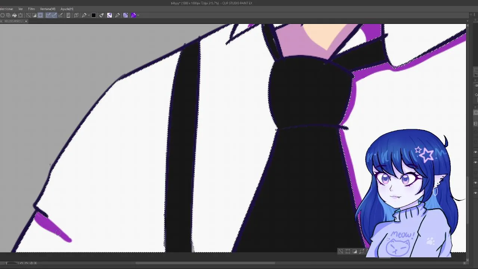Open the Filtro menu
The image size is (478, 269).
[x=31, y=9]
